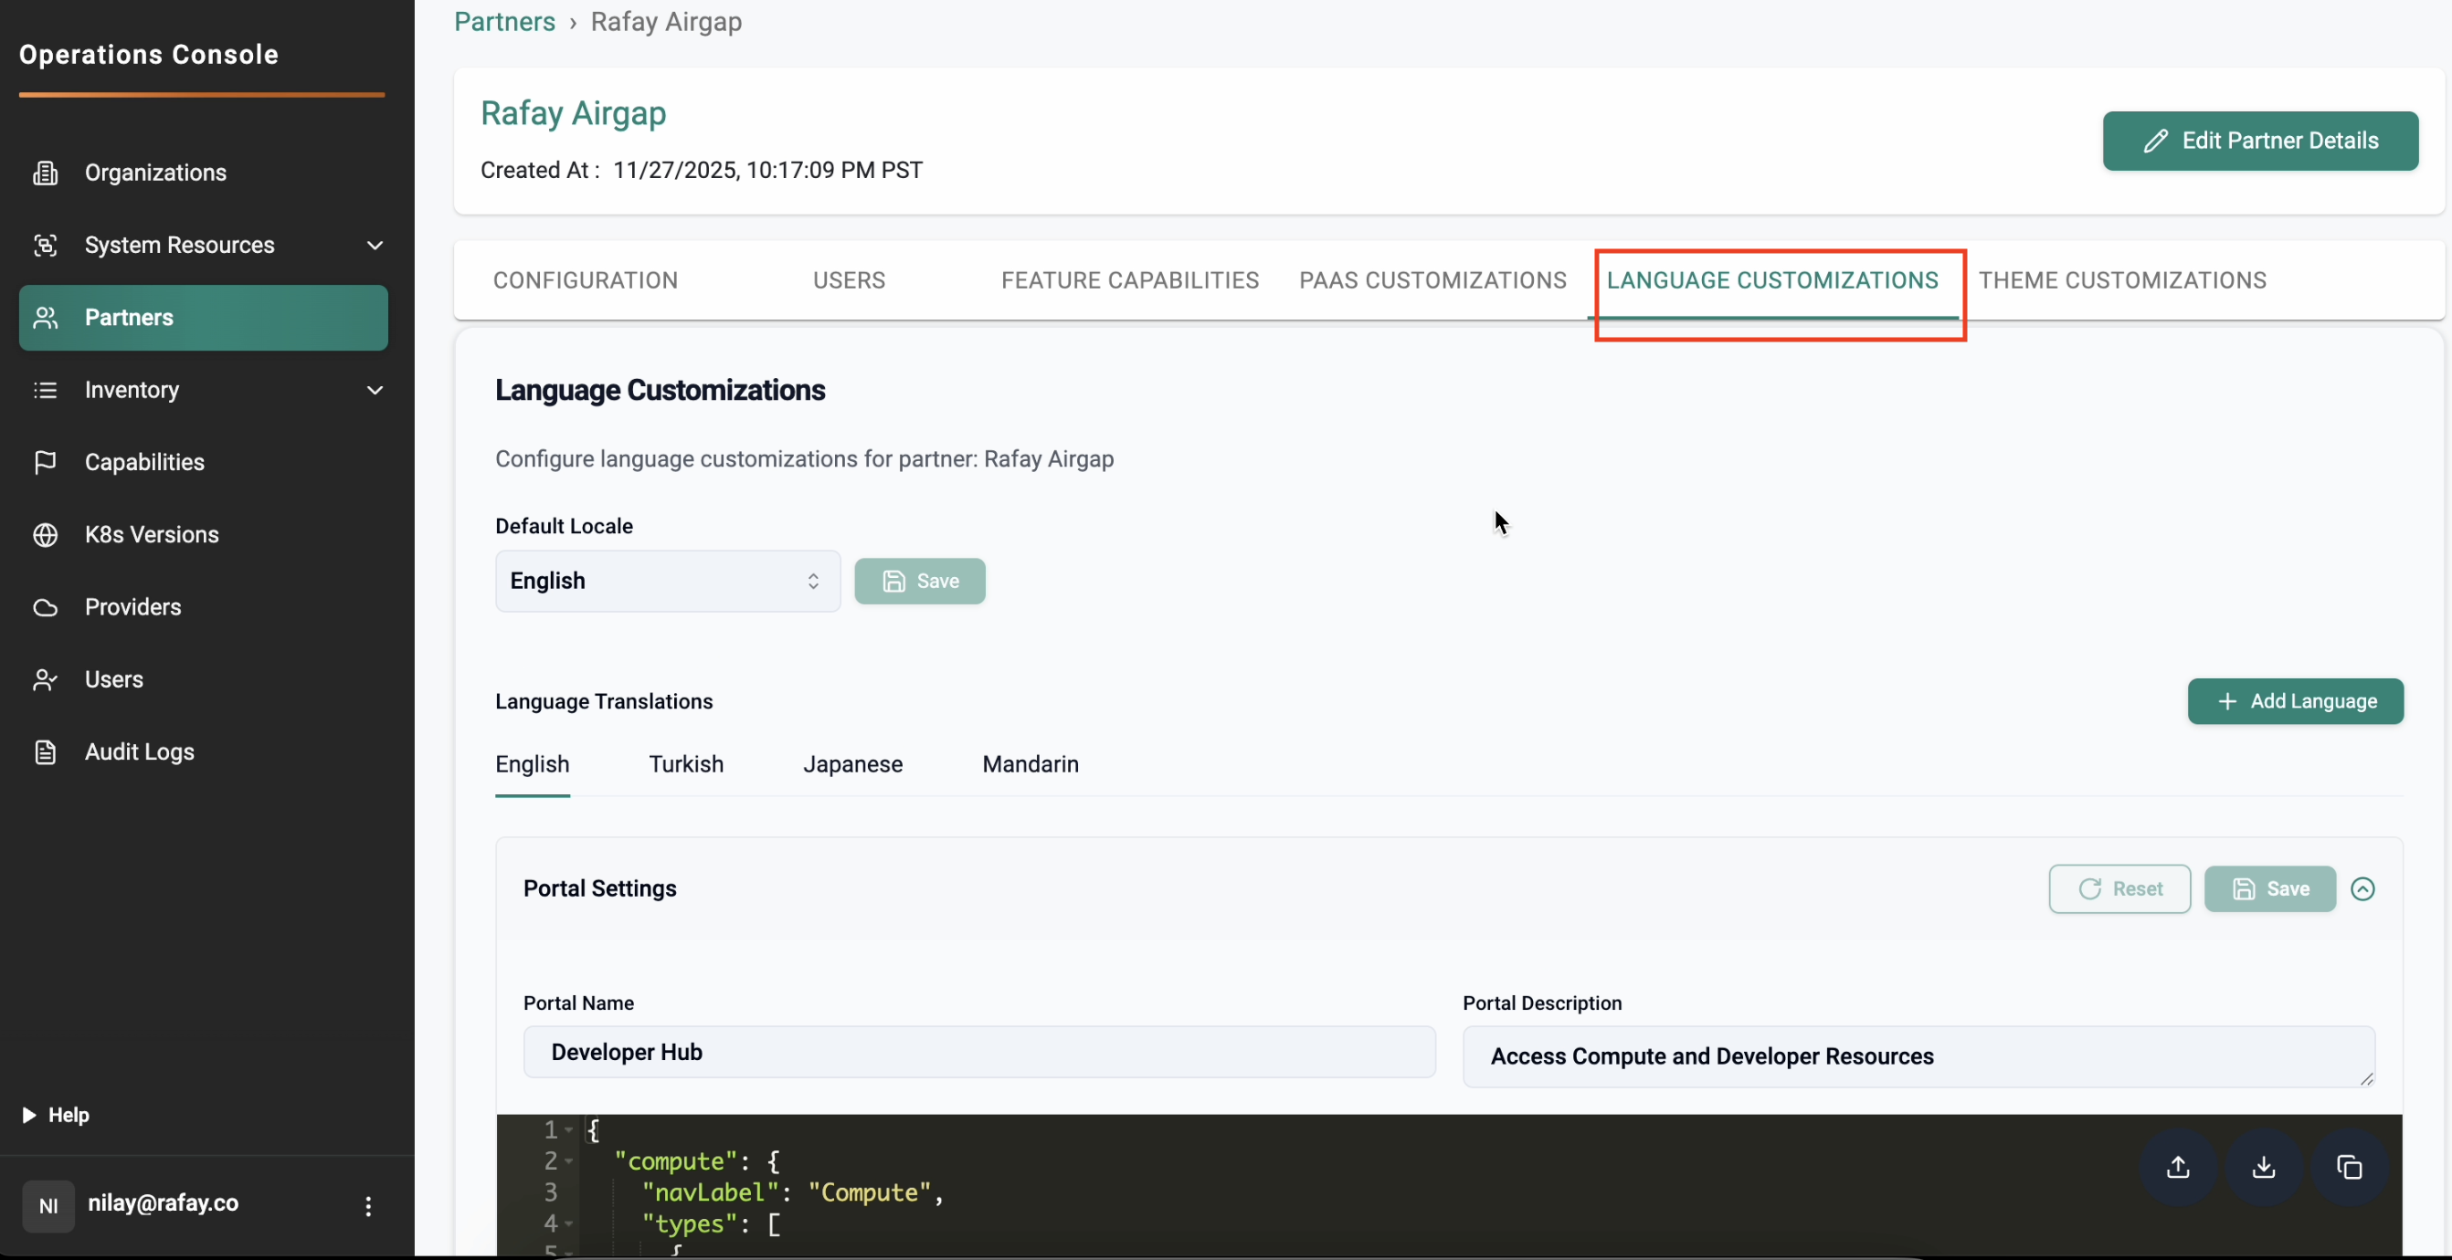The height and width of the screenshot is (1260, 2452).
Task: Open the Default Locale dropdown
Action: pyautogui.click(x=667, y=582)
